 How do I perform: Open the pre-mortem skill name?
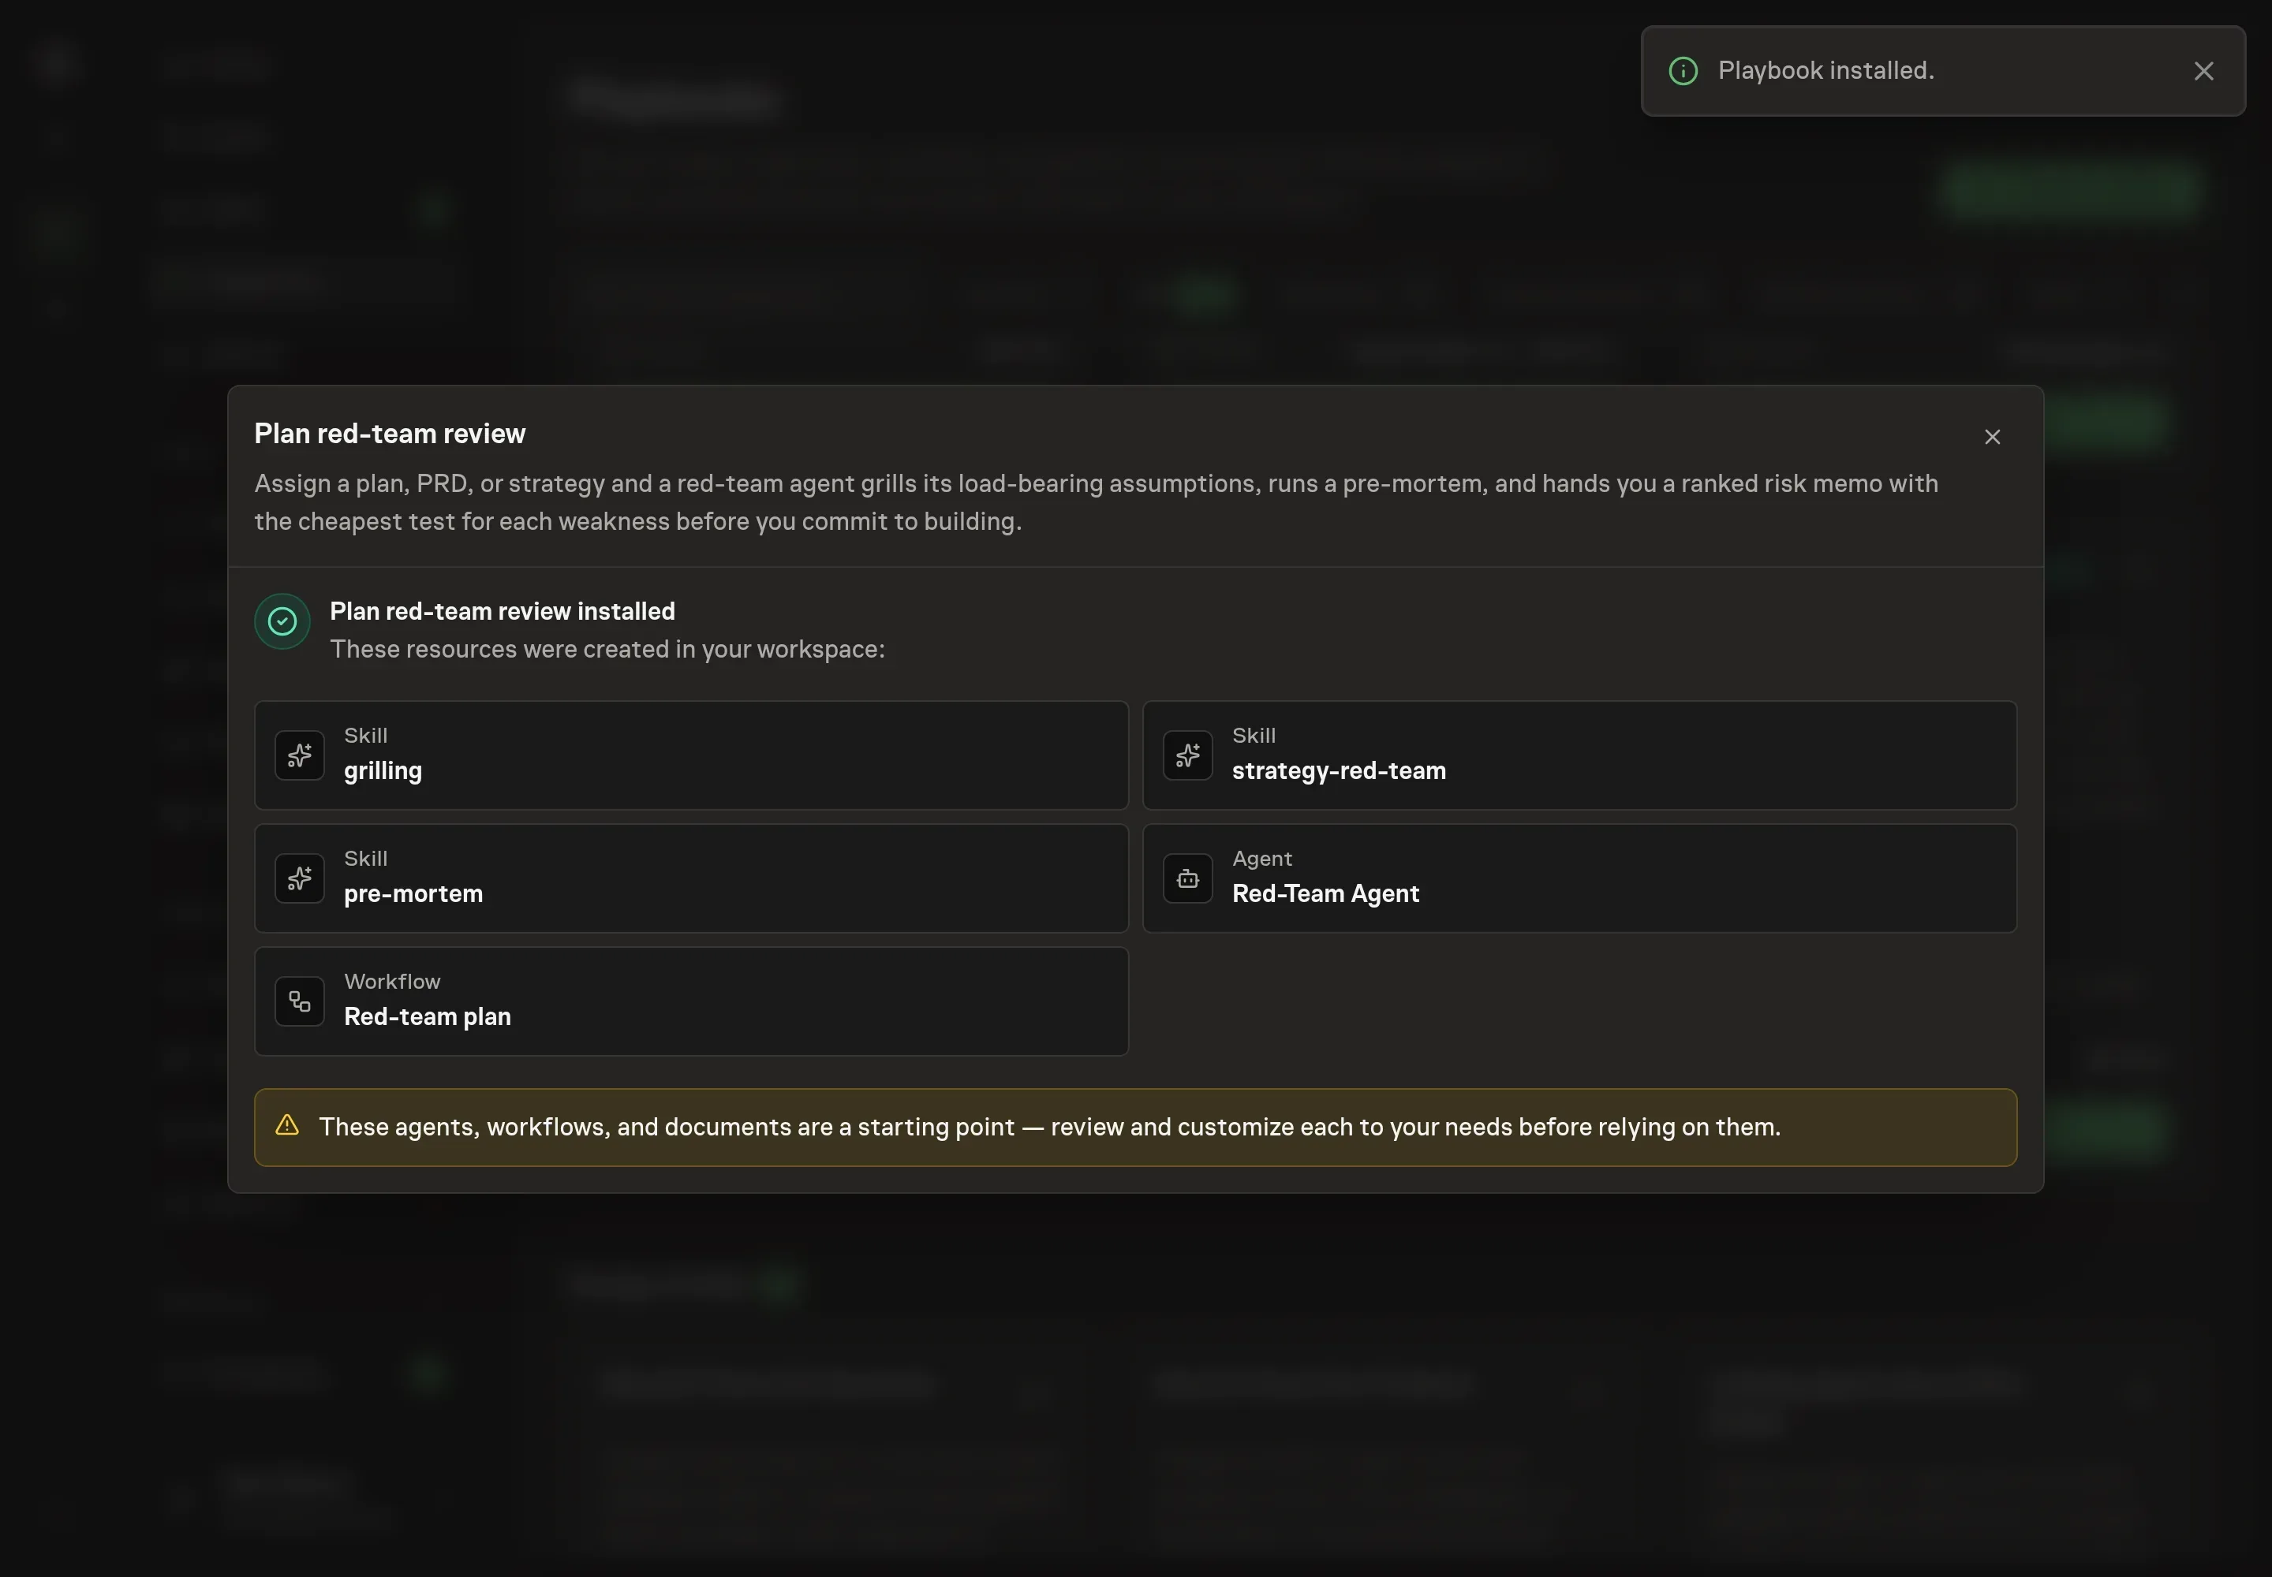click(413, 894)
